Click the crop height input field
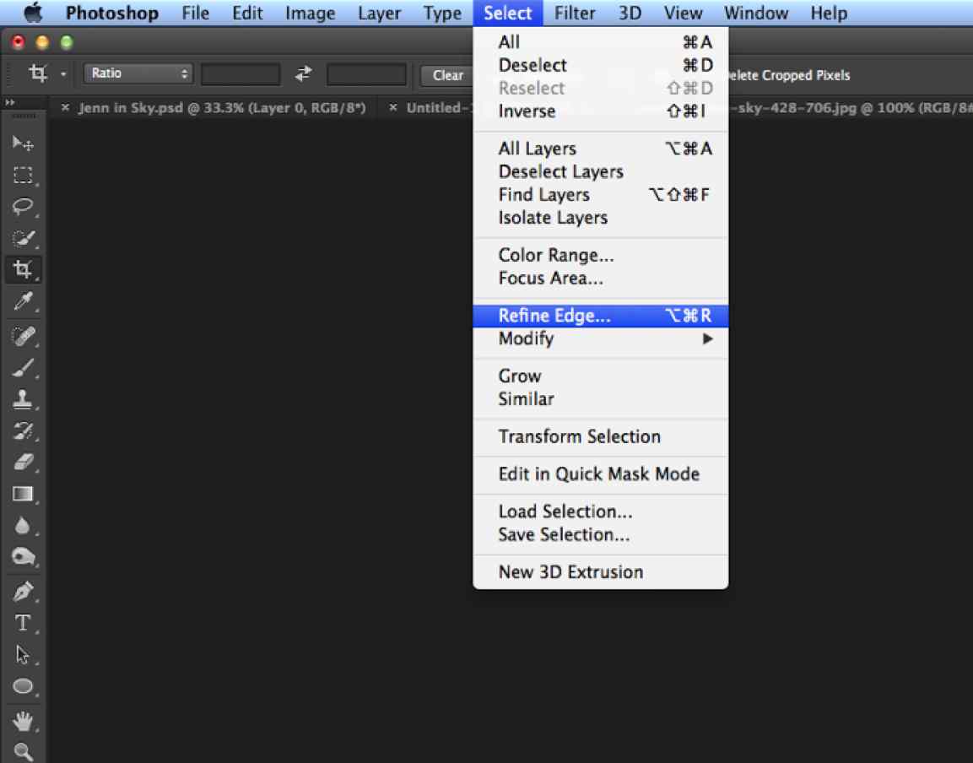The width and height of the screenshot is (973, 763). [366, 74]
